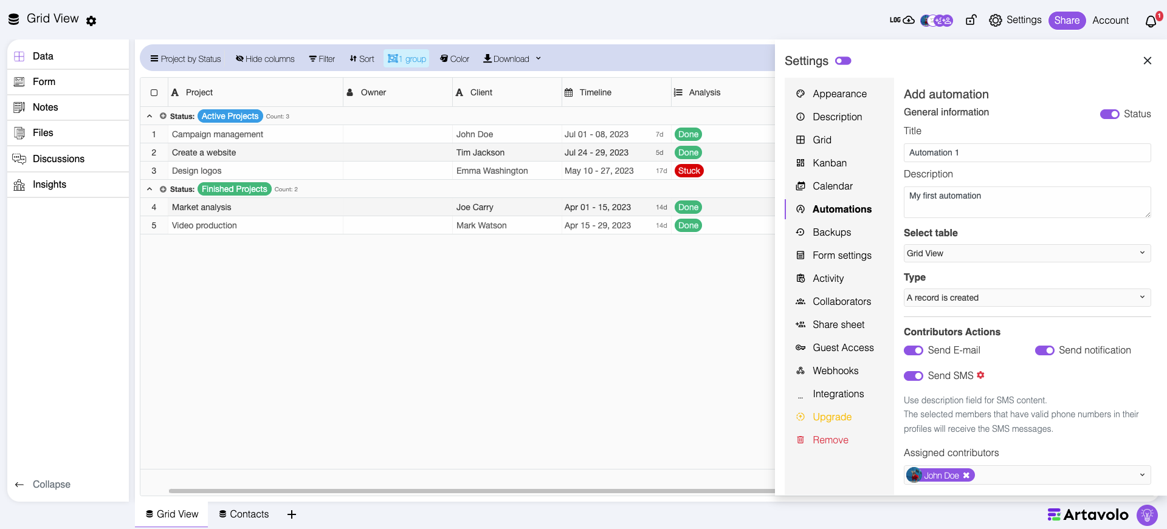Open the gear icon beside Grid View title
The height and width of the screenshot is (529, 1167).
(x=91, y=21)
